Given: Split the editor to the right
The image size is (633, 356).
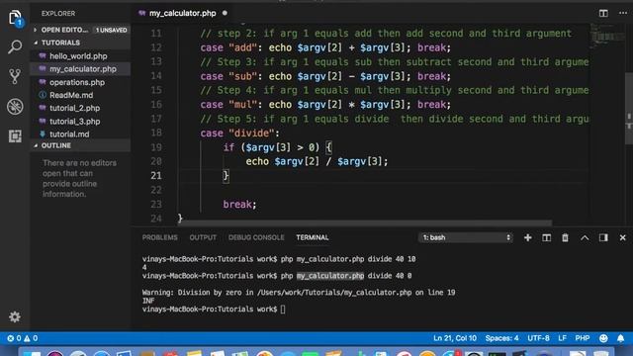Looking at the screenshot, I should tap(603, 13).
